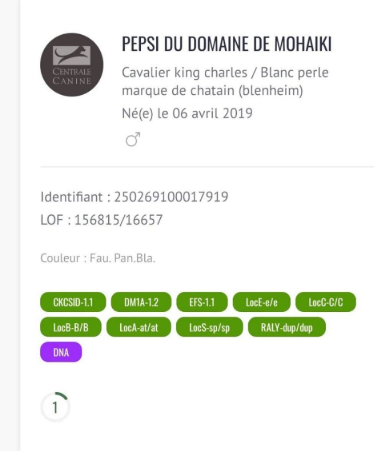Open the PEPSI DU DOMAINE DE MOHAIKI title

(x=226, y=44)
